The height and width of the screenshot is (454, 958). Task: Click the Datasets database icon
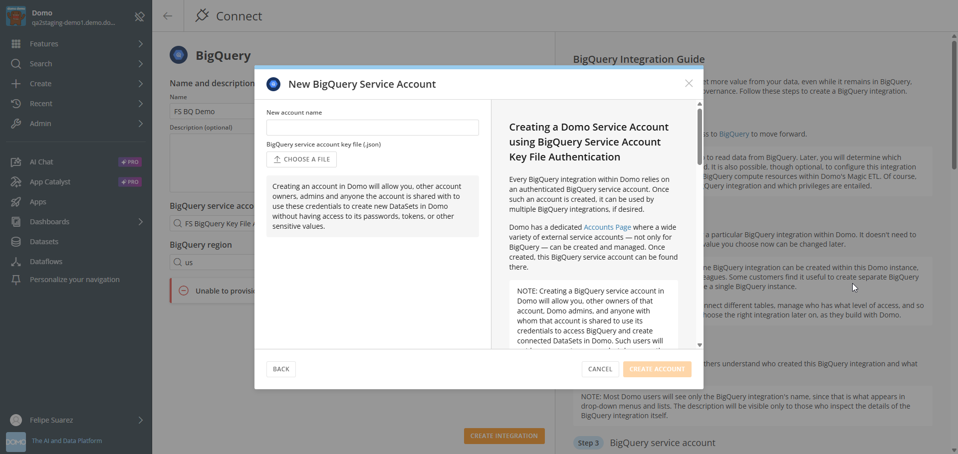tap(16, 242)
